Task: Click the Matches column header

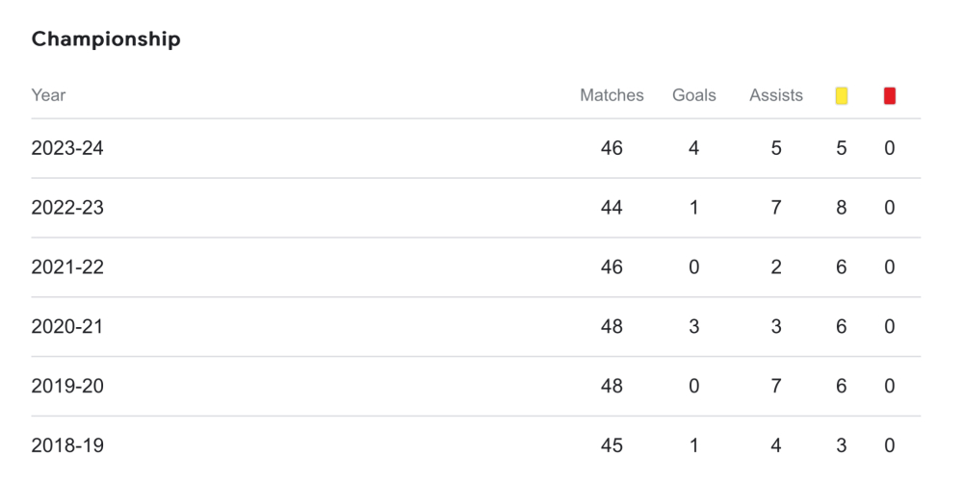Action: tap(612, 95)
